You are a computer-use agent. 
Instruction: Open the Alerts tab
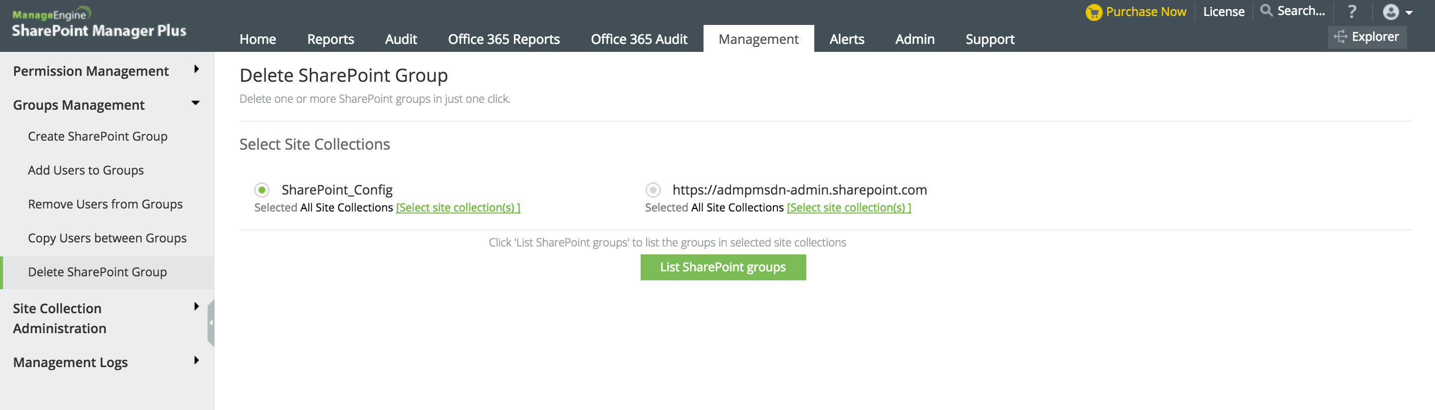pyautogui.click(x=846, y=39)
